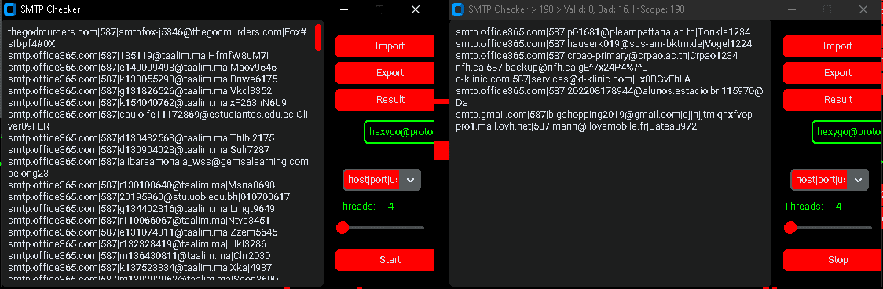Click the 202208178944@alunos.estacio.br result line

(610, 97)
